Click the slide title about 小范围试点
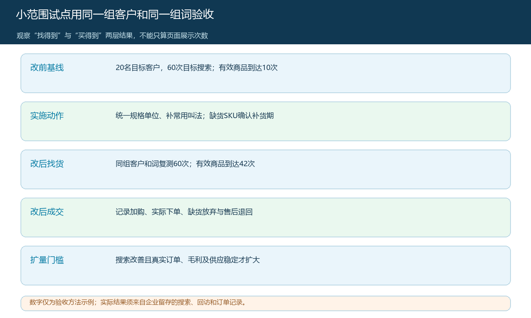531x318 pixels. tap(115, 14)
